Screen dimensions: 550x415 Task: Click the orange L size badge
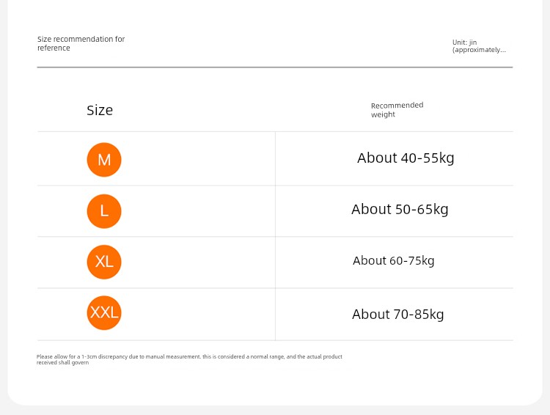[x=104, y=211]
